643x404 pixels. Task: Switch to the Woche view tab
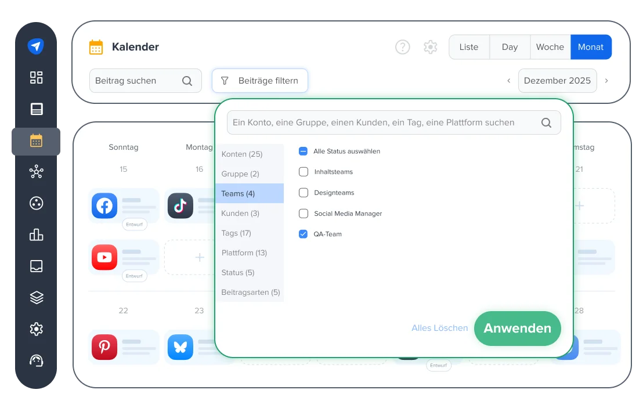(x=550, y=47)
